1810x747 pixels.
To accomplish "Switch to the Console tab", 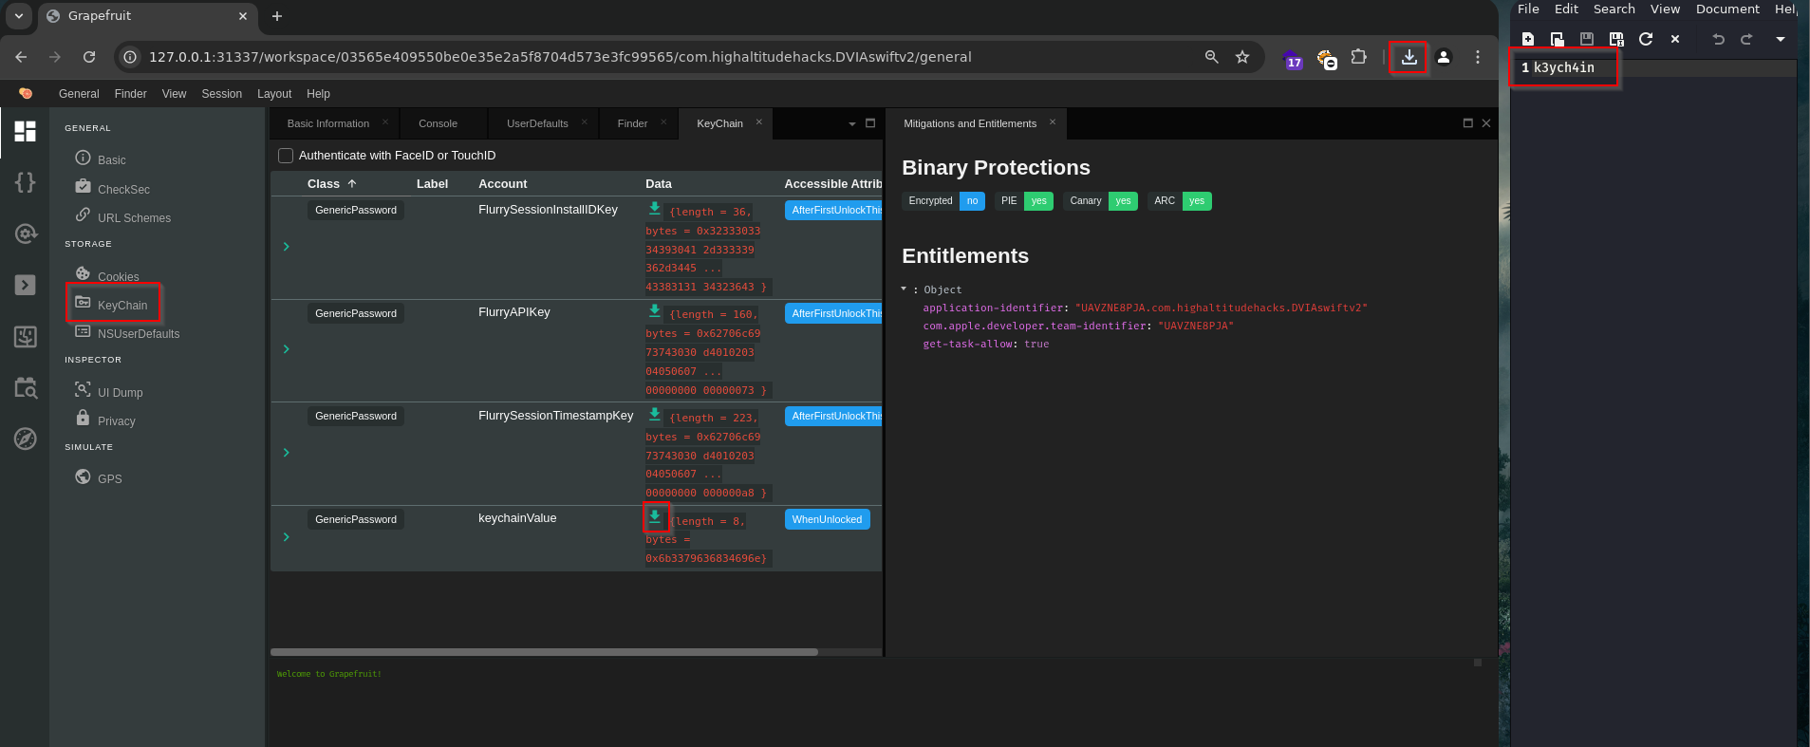I will pos(438,123).
